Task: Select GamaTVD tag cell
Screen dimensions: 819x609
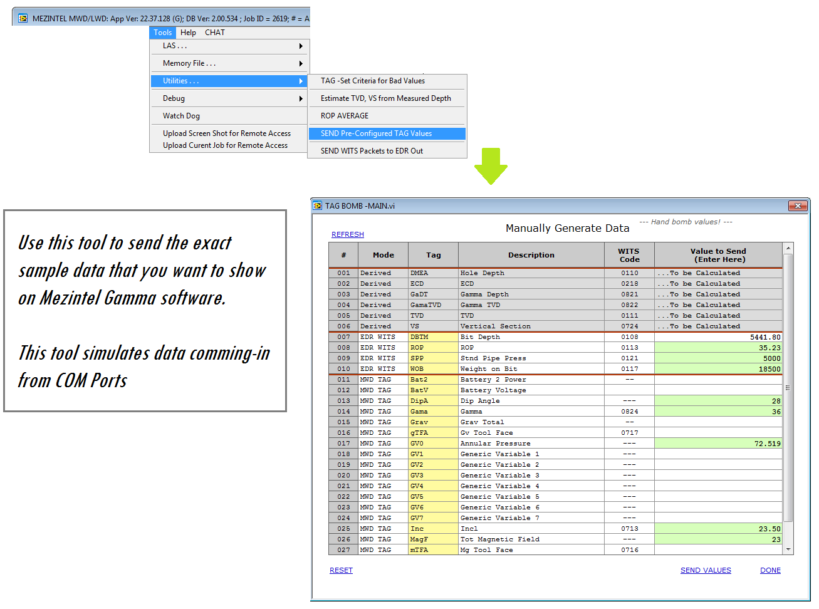Action: [433, 305]
